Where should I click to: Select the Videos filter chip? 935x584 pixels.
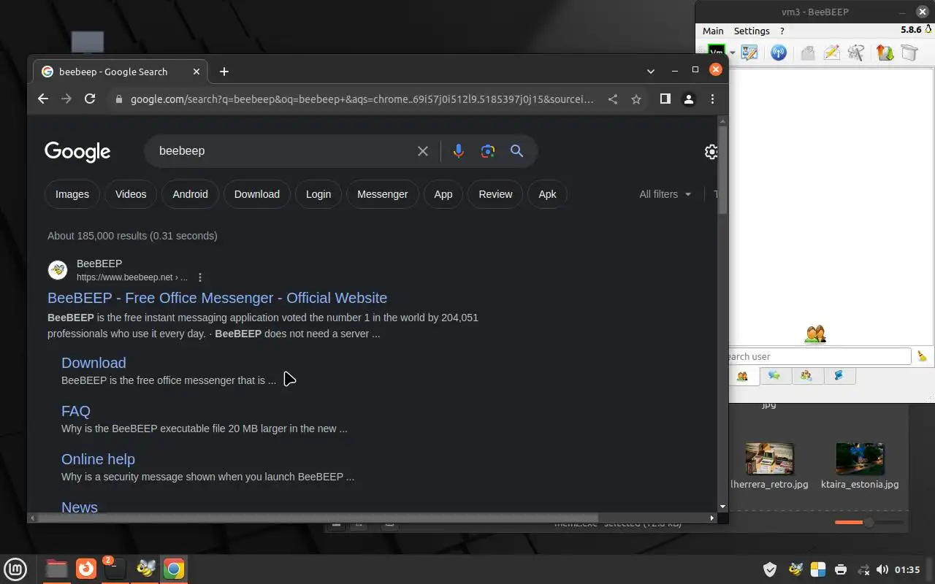pyautogui.click(x=131, y=194)
